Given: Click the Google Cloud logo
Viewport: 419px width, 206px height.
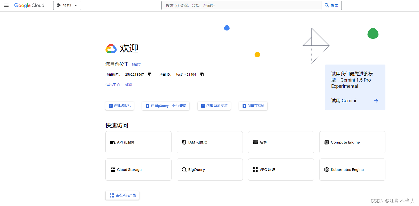Looking at the screenshot, I should 29,5.
